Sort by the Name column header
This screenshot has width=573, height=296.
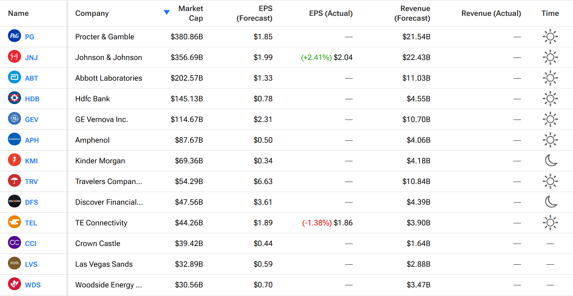coord(18,13)
